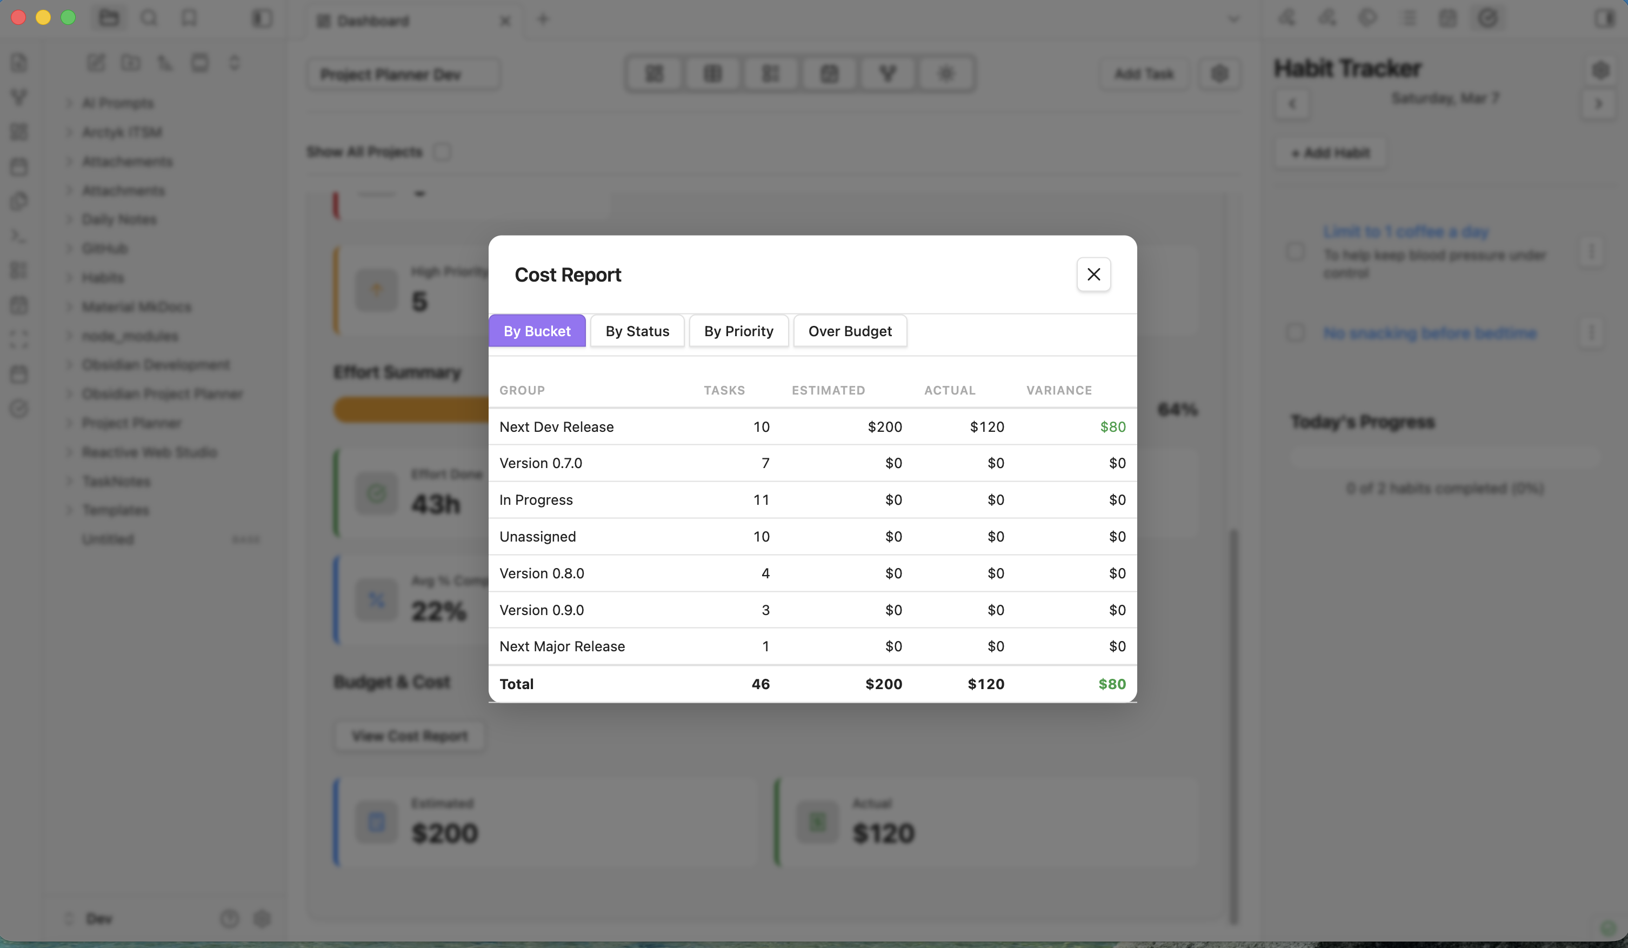The height and width of the screenshot is (948, 1628).
Task: Open the task settings gear beside Add Task
Action: click(1220, 73)
